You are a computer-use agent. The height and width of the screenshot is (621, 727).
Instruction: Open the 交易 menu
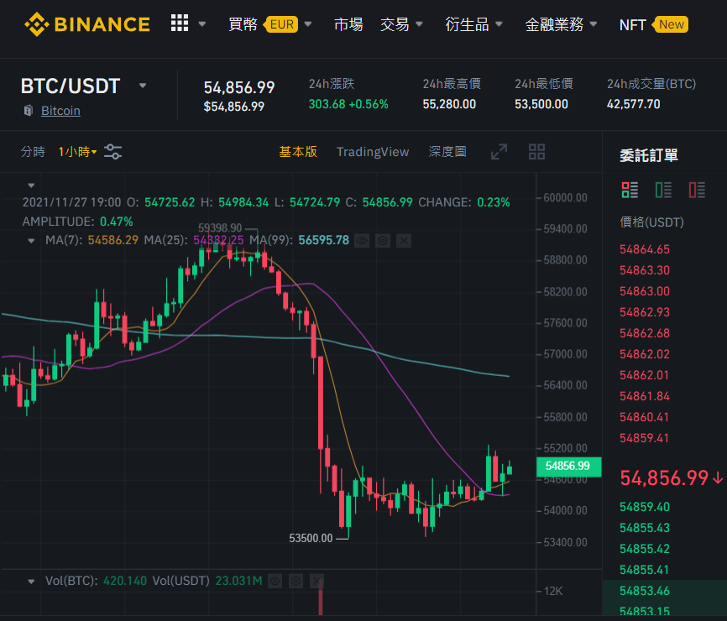395,24
